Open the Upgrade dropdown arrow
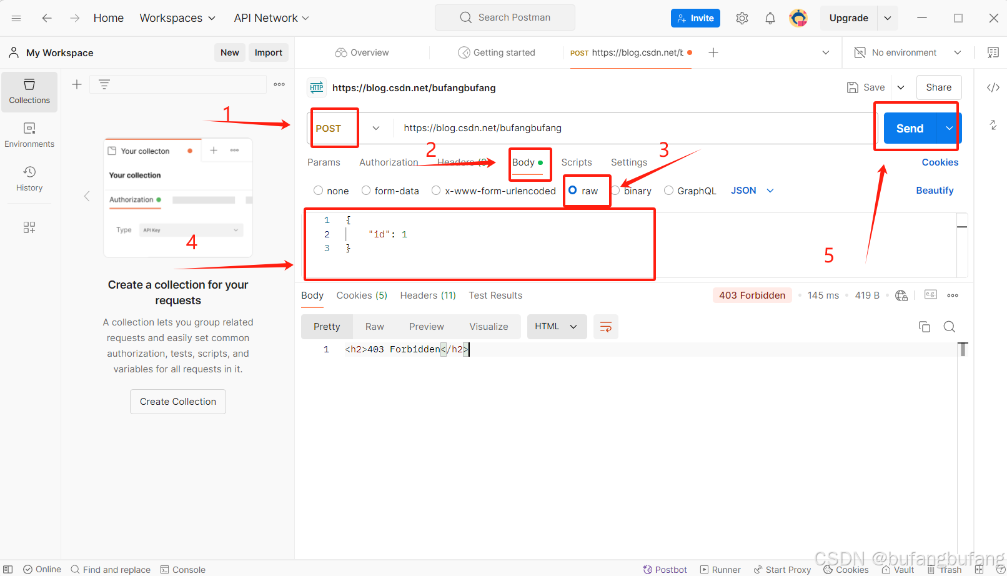Screen dimensions: 1007x576 tap(888, 18)
